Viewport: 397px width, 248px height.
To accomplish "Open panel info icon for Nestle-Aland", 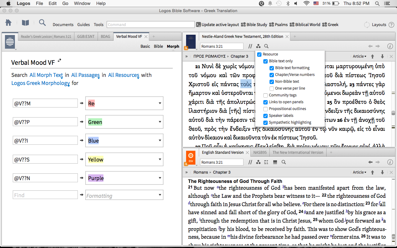I will point(390,46).
